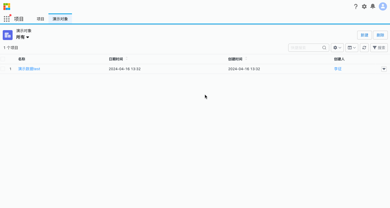Open the settings gear icon top right
This screenshot has width=390, height=208.
364,6
